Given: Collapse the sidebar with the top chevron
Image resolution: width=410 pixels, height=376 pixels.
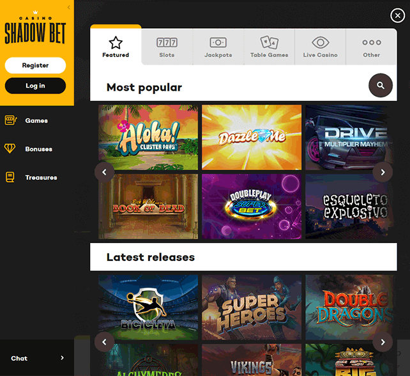Looking at the screenshot, I should (69, 7).
